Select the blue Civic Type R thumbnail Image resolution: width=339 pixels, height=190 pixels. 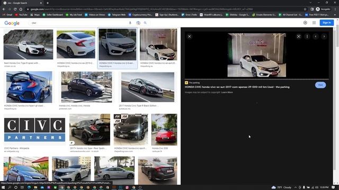tap(29, 87)
